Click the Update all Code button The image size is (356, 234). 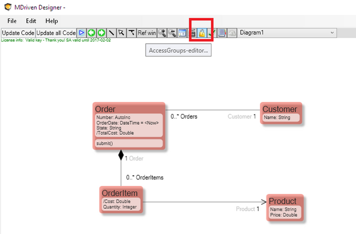point(56,33)
